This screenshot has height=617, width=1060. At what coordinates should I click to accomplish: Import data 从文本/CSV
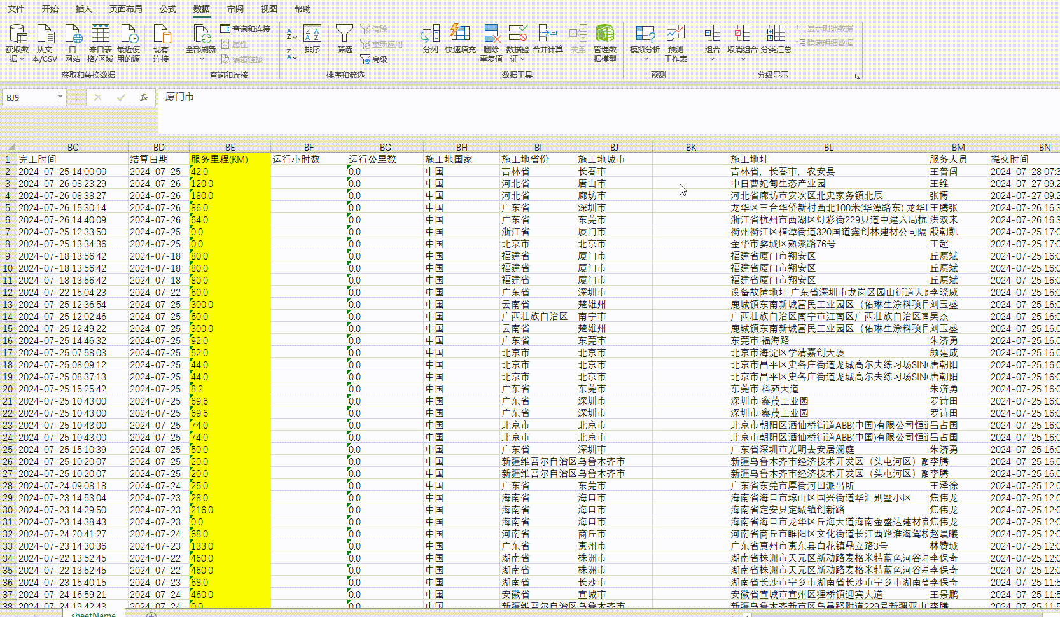coord(45,43)
